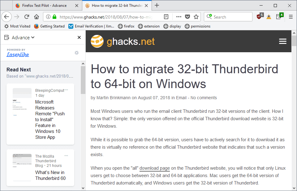Click the sidebar scrollbar thumb
The height and width of the screenshot is (191, 297).
[83, 80]
